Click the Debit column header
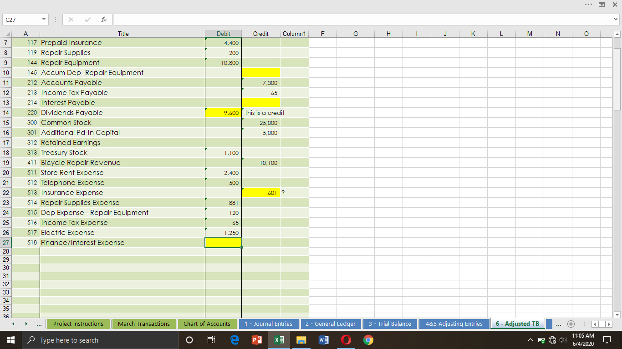The width and height of the screenshot is (622, 349). coord(223,34)
